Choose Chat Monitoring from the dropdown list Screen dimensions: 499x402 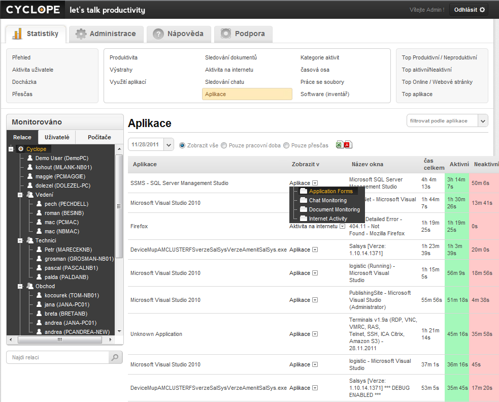coord(328,200)
